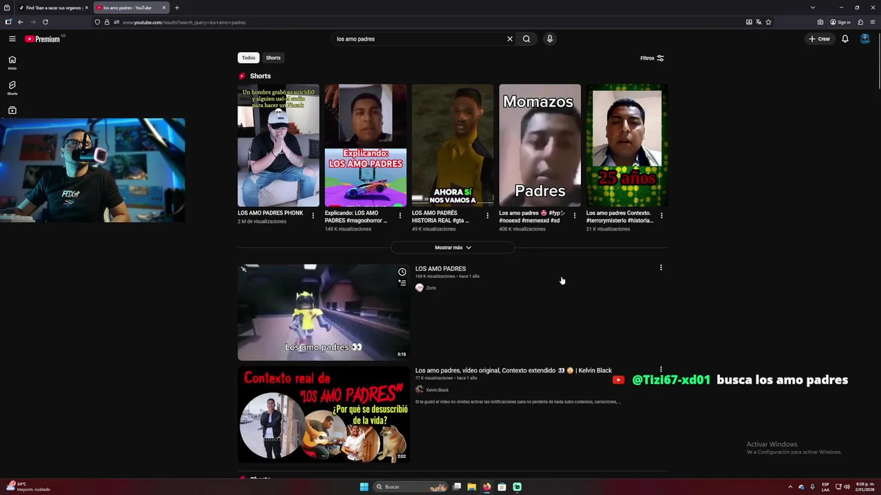
Task: Open the YouTube account avatar menu
Action: click(x=865, y=39)
